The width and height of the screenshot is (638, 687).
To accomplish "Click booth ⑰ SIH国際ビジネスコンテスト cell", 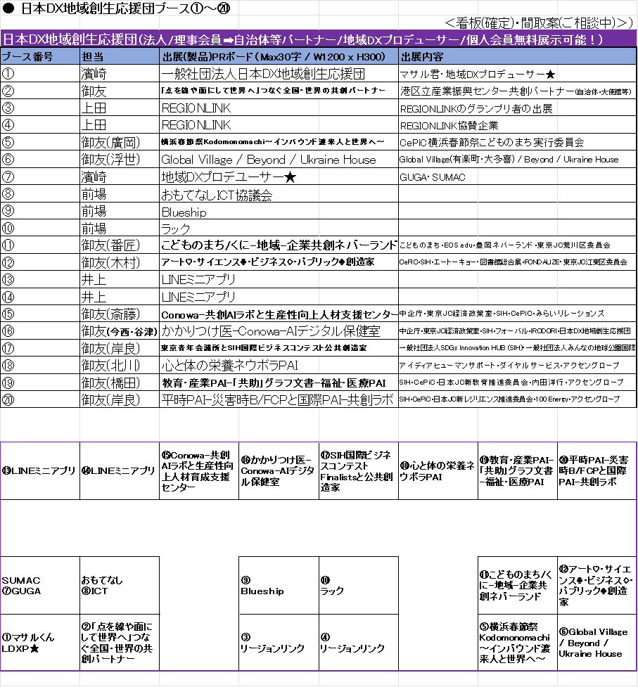I will (x=358, y=470).
